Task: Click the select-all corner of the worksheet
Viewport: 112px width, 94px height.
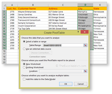Action: click(4, 5)
